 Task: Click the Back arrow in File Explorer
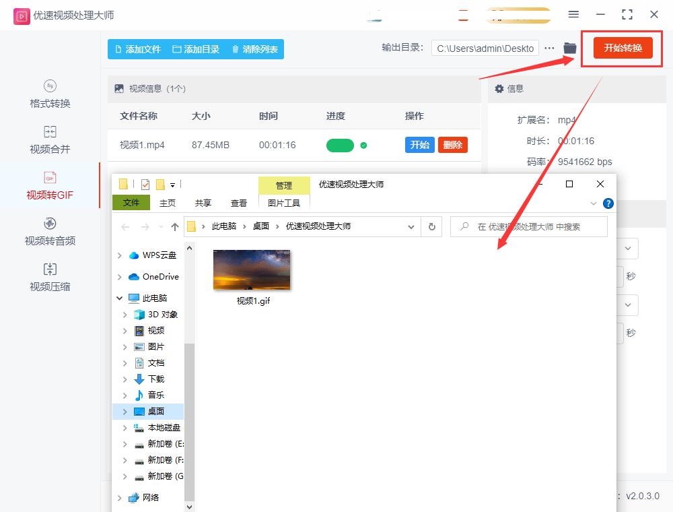pyautogui.click(x=125, y=227)
